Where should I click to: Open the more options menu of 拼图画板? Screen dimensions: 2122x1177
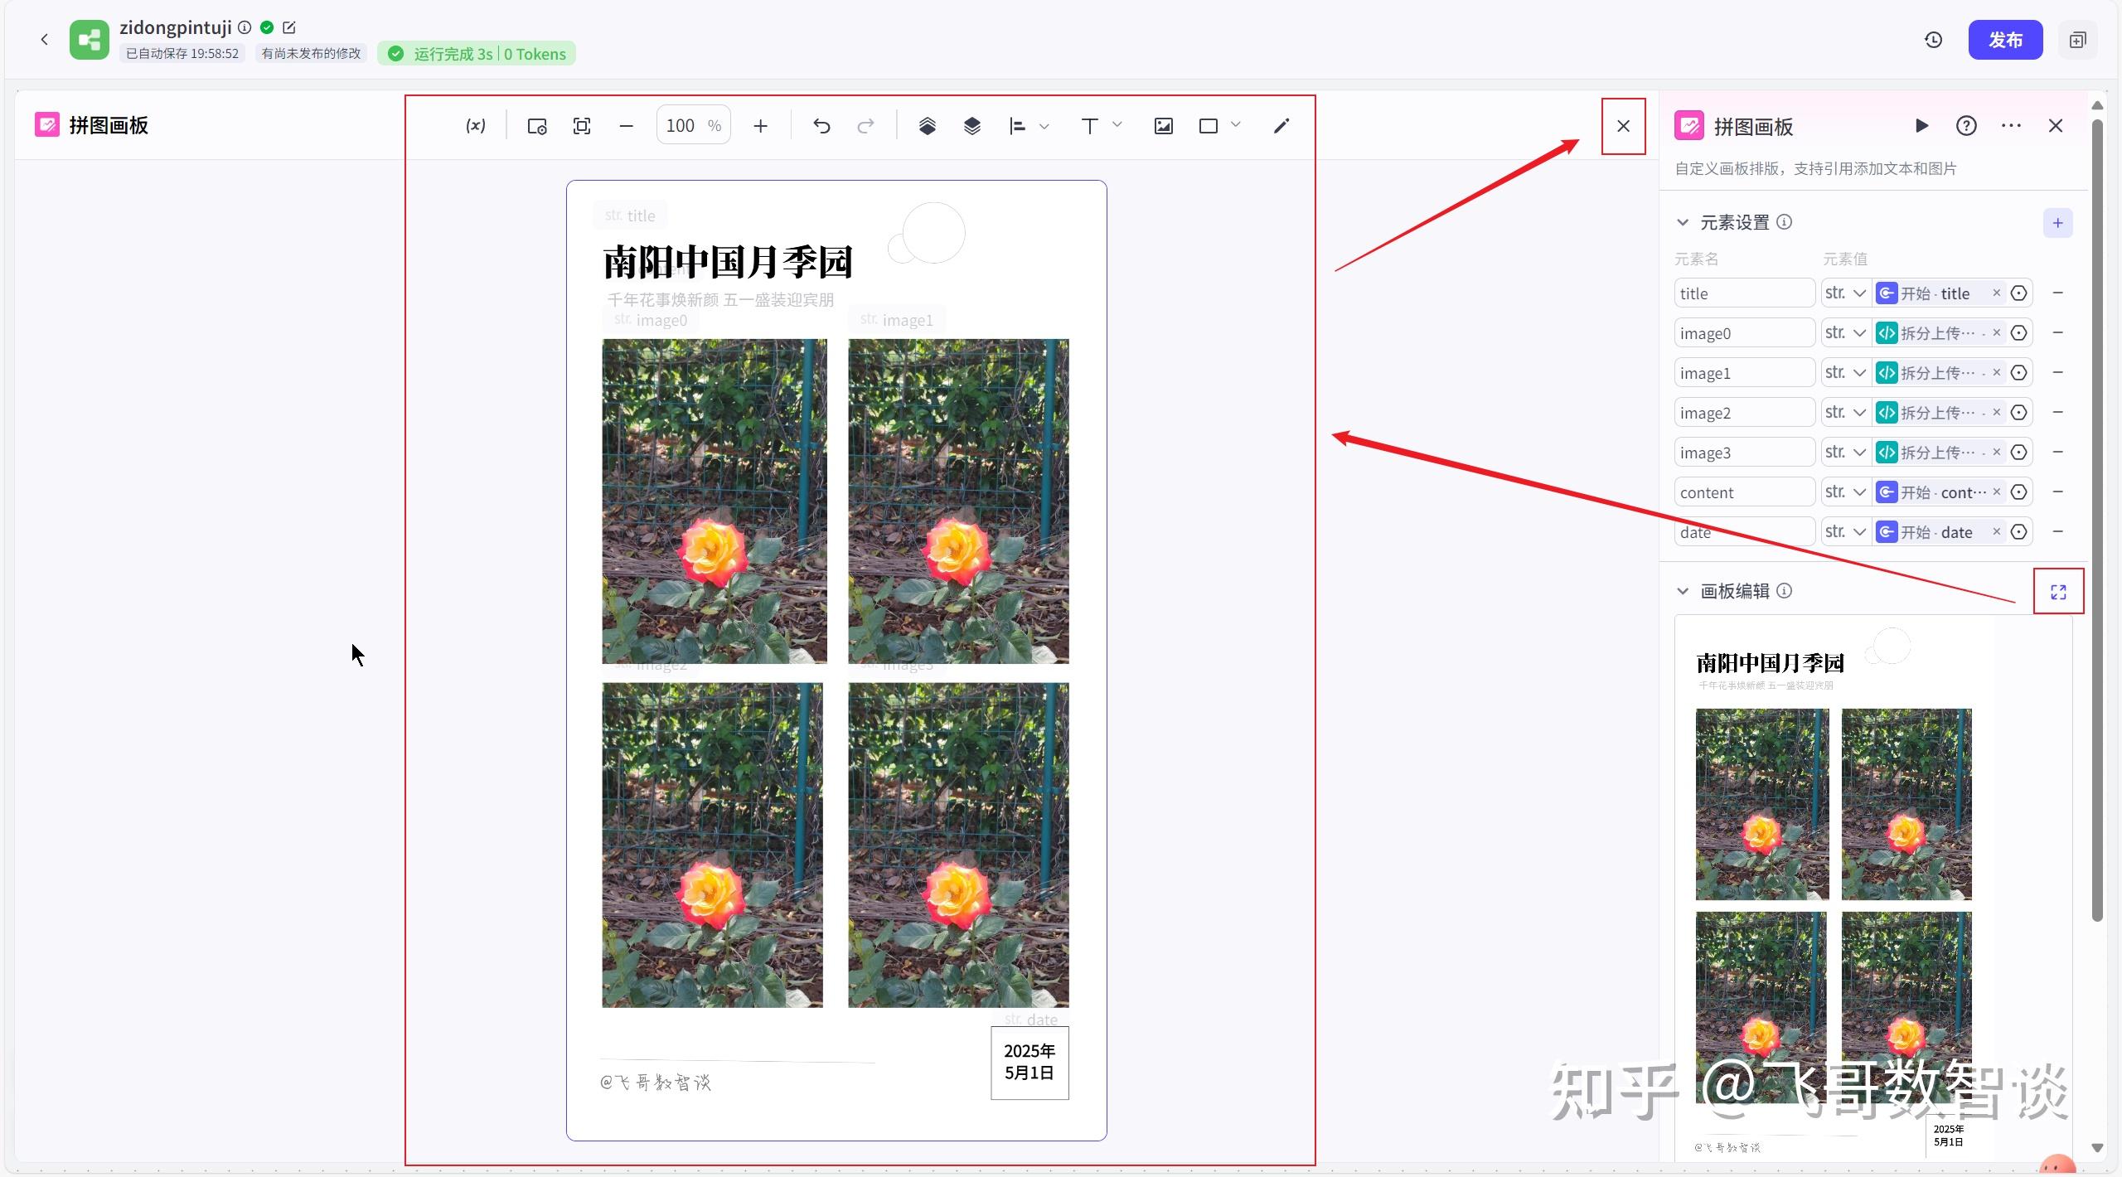coord(2012,126)
